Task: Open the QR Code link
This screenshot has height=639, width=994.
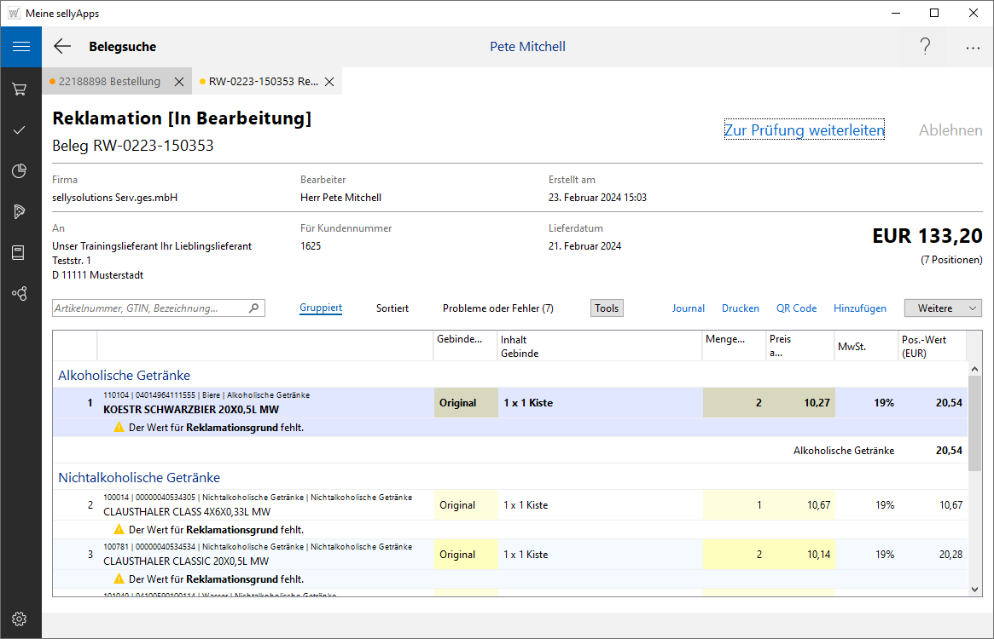Action: click(796, 308)
